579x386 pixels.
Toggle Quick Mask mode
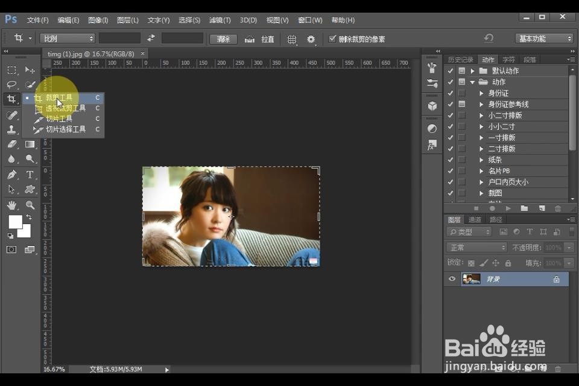[11, 249]
